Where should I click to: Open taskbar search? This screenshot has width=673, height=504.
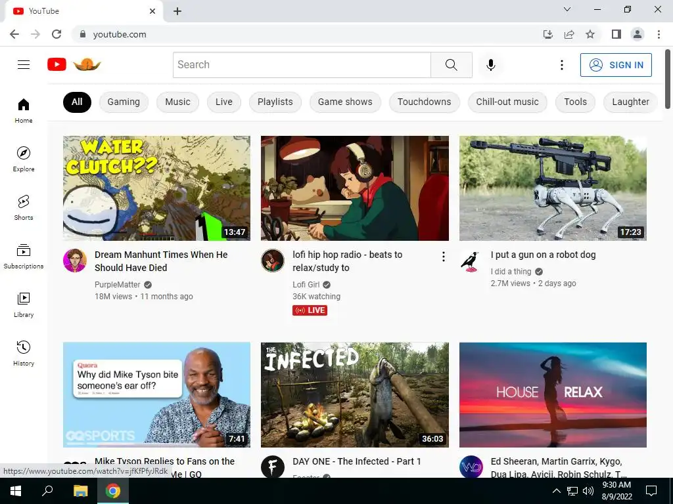coord(47,491)
